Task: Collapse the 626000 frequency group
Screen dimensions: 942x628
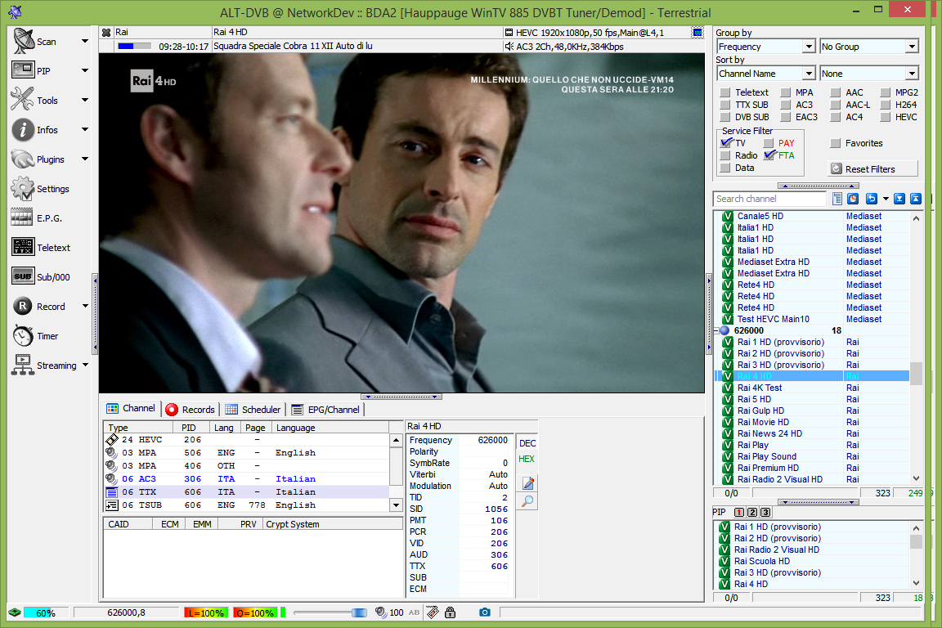Action: [716, 330]
